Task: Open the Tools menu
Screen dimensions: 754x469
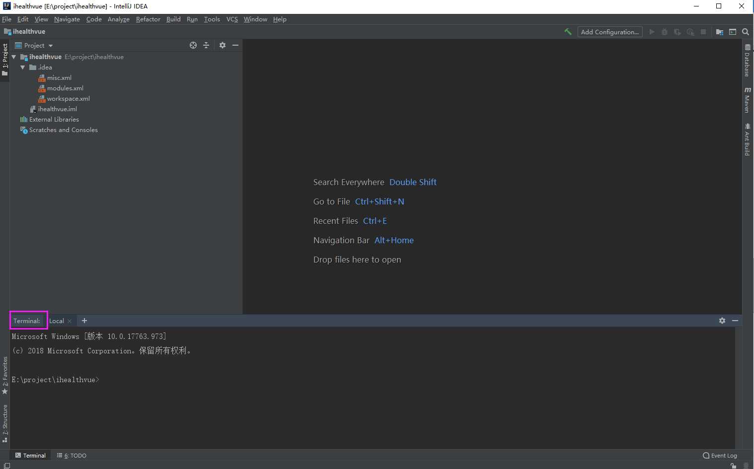Action: pyautogui.click(x=212, y=19)
